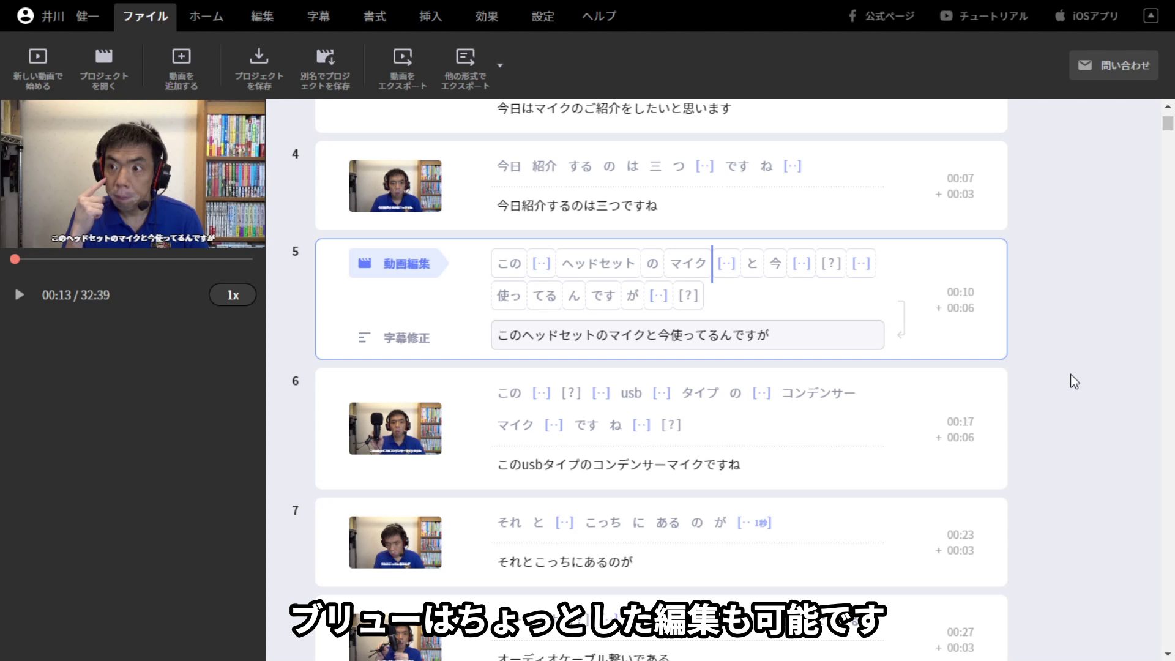Screen dimensions: 1175x661
Task: Click the word usb in clip 6
Action: 631,393
